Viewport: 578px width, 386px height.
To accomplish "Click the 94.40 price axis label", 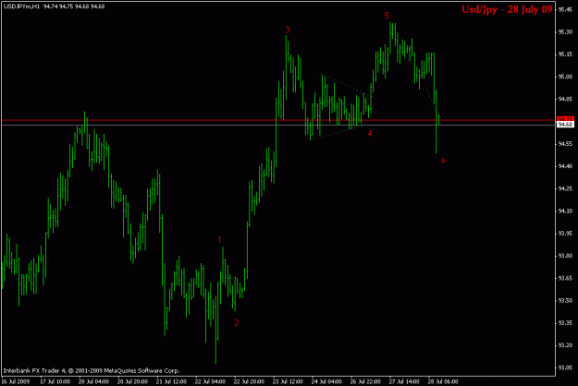I will (x=565, y=166).
